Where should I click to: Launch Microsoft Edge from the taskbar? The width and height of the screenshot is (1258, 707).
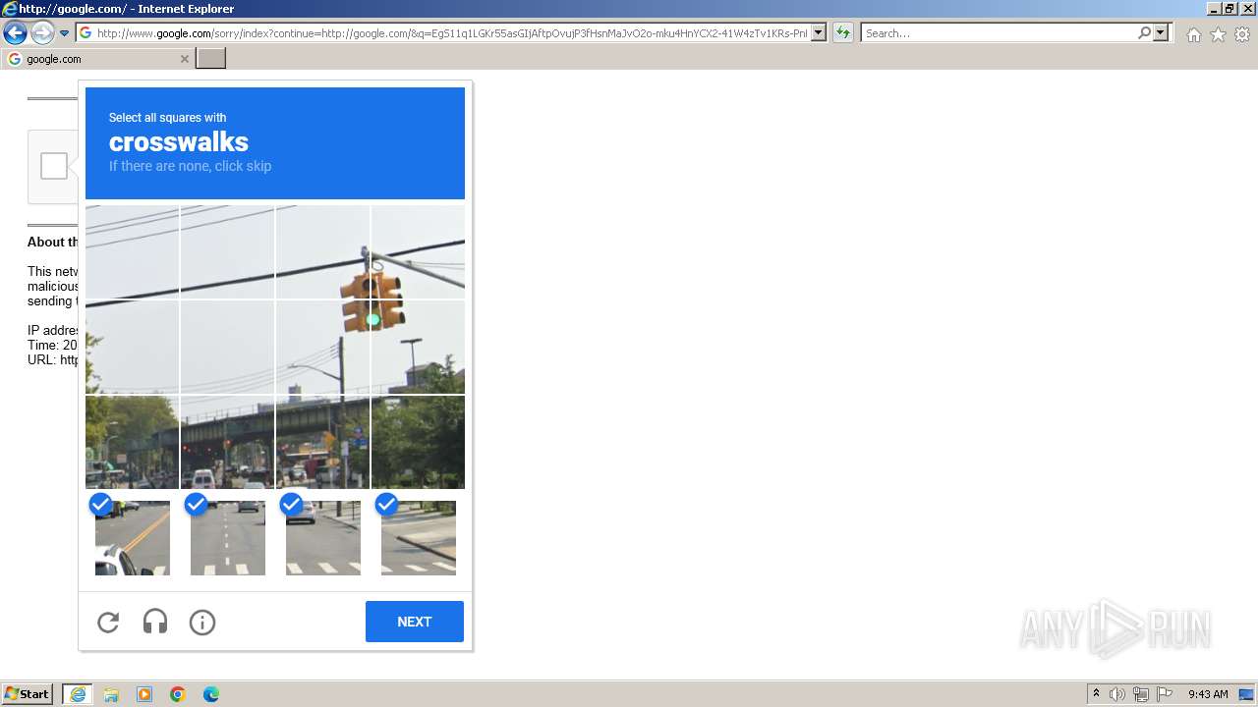(x=211, y=694)
